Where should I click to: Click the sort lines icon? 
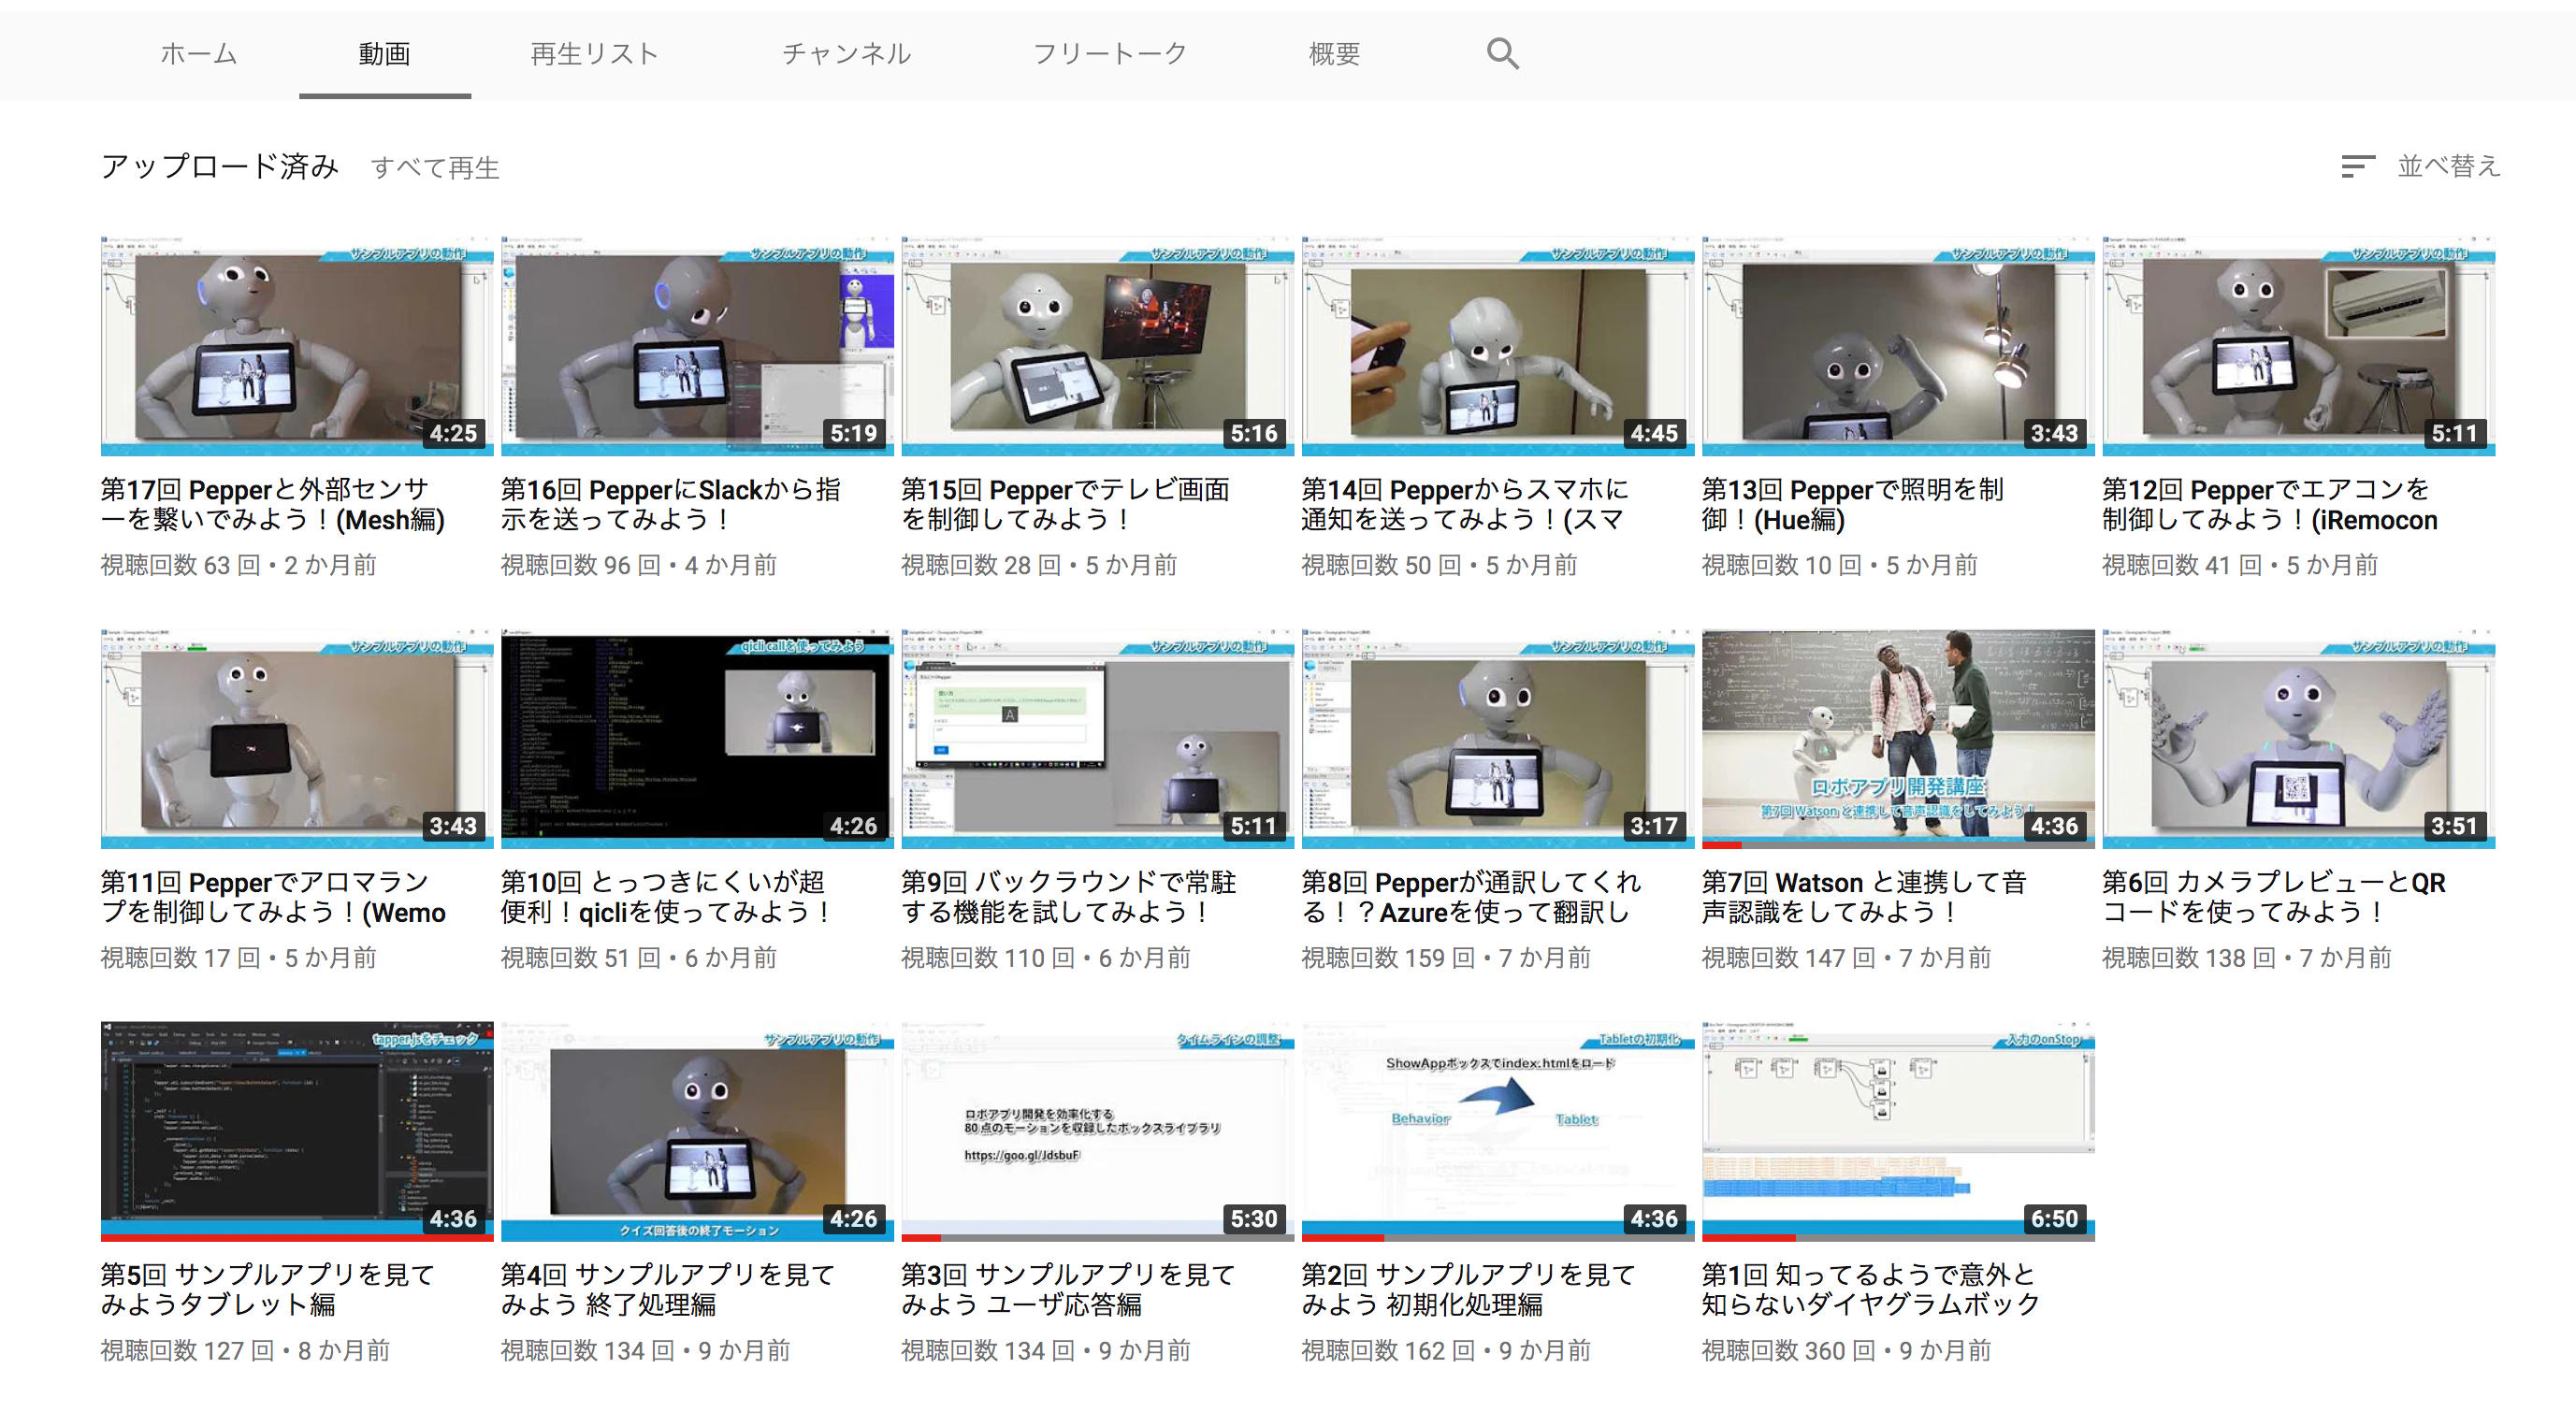click(x=2357, y=167)
